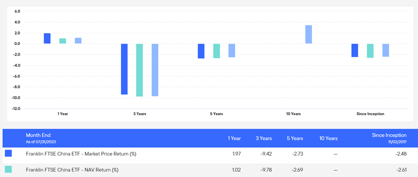The height and width of the screenshot is (177, 418).
Task: Click the Since Inception dark blue bar
Action: coord(355,51)
